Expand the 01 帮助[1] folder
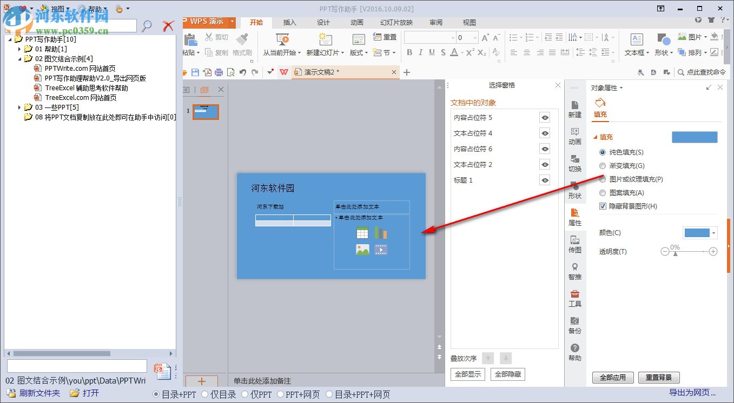Screen dimensions: 734x403 19,49
